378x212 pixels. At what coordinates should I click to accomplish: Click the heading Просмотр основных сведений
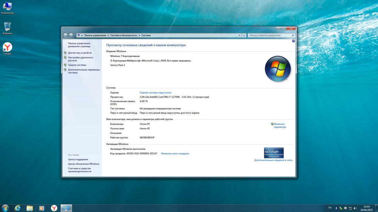[x=146, y=45]
